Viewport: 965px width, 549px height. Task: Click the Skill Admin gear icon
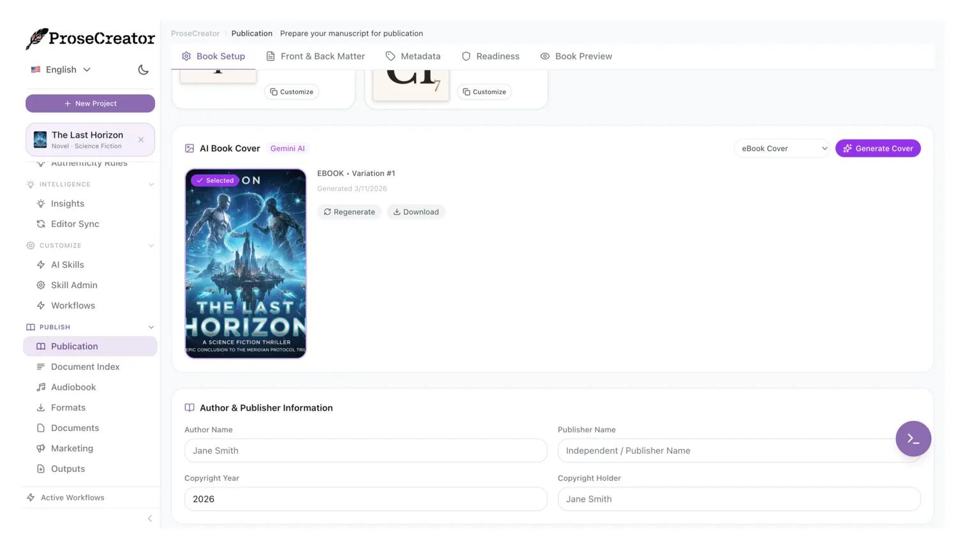tap(41, 285)
